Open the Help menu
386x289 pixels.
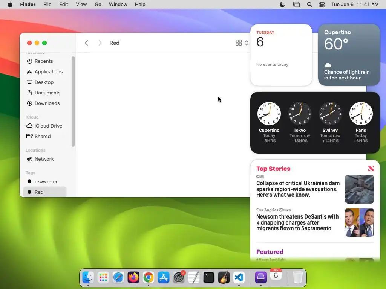(140, 5)
